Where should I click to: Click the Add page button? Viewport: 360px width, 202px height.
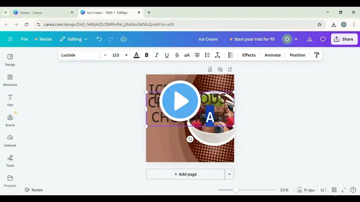[186, 174]
